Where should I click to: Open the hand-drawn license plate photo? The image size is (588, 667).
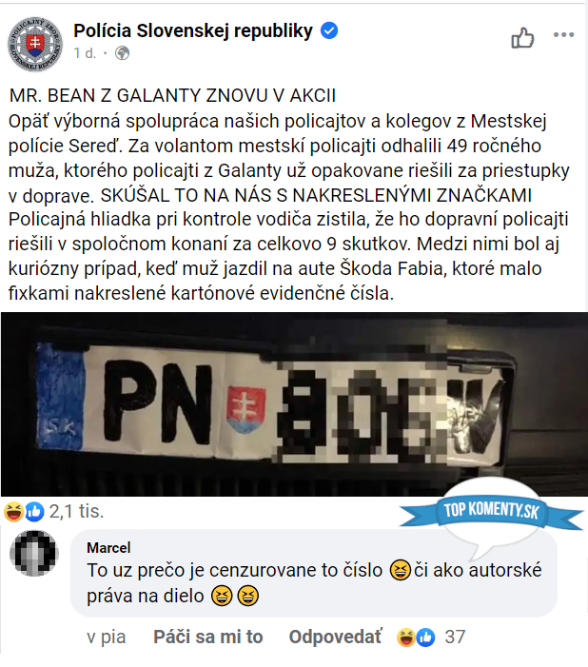click(294, 404)
